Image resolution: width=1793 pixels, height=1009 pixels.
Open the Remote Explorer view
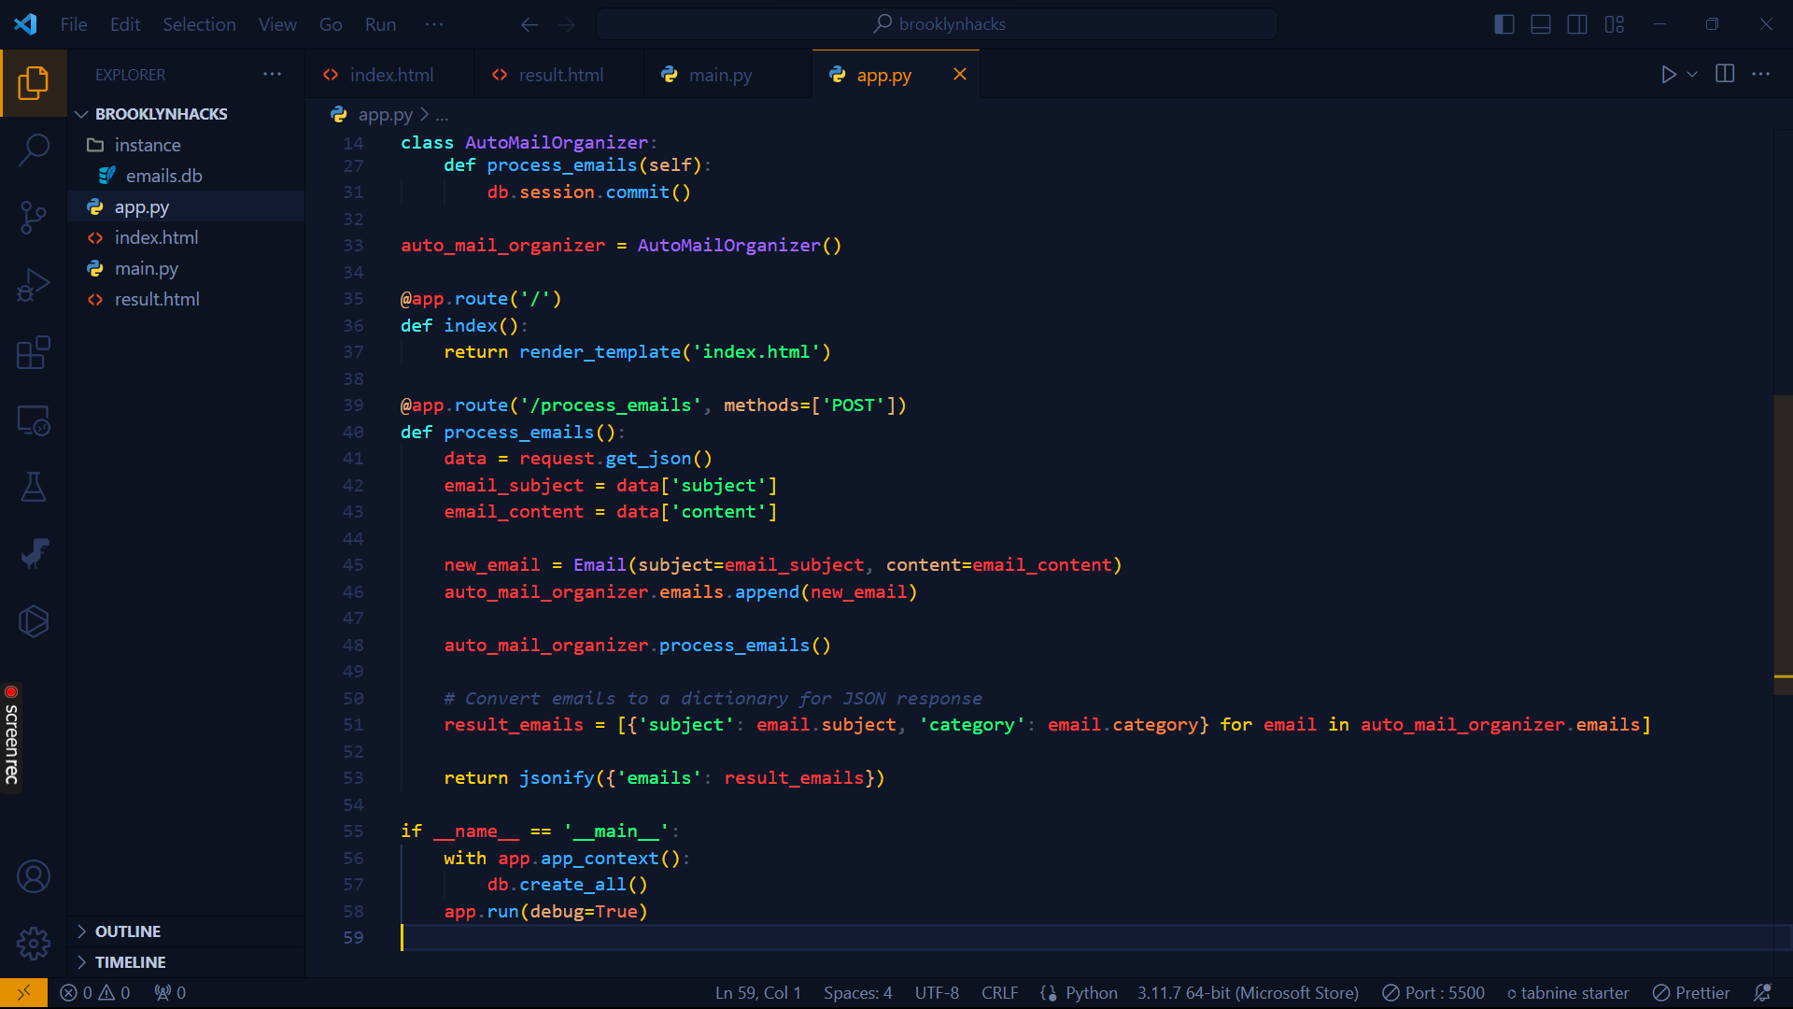[34, 420]
